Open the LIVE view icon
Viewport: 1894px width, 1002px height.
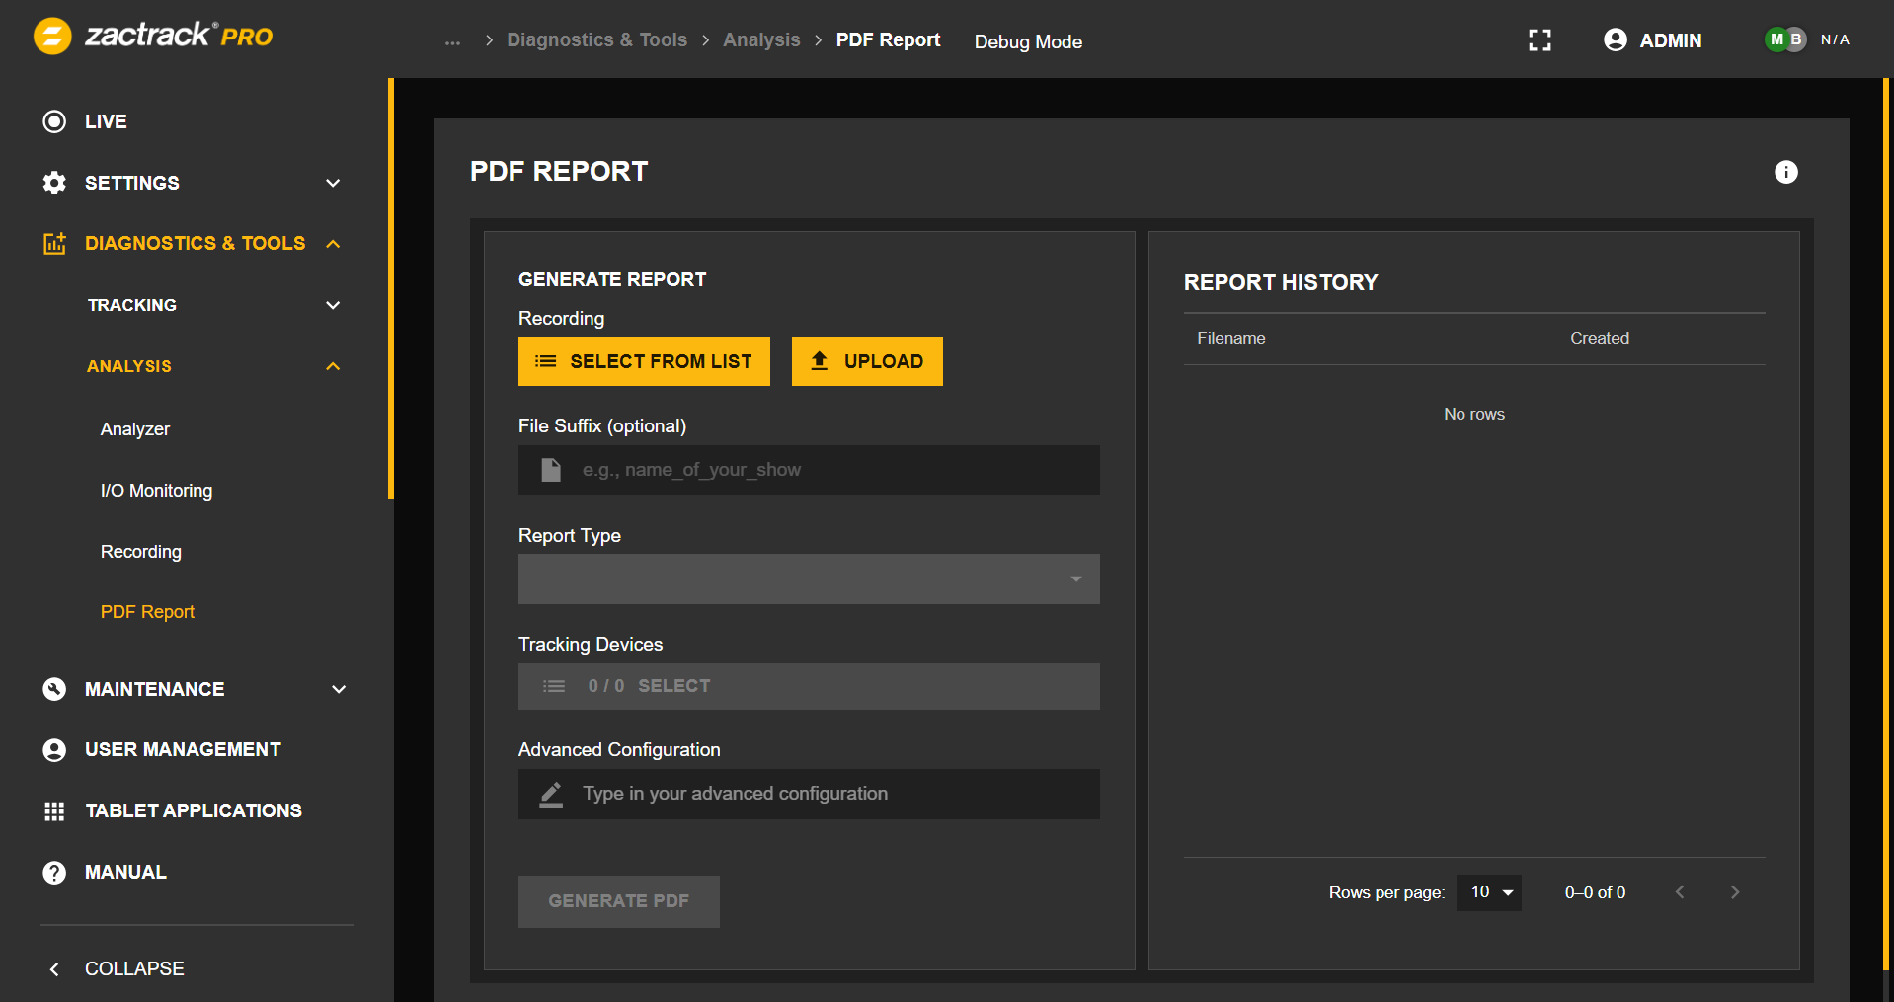pos(54,121)
